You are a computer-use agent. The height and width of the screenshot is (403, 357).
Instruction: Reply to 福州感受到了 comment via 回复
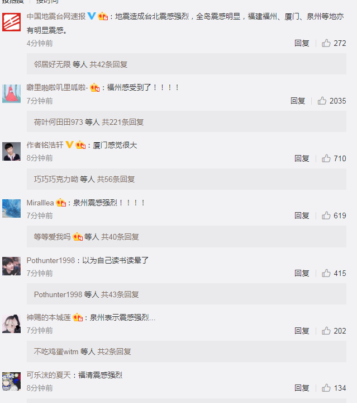(297, 101)
